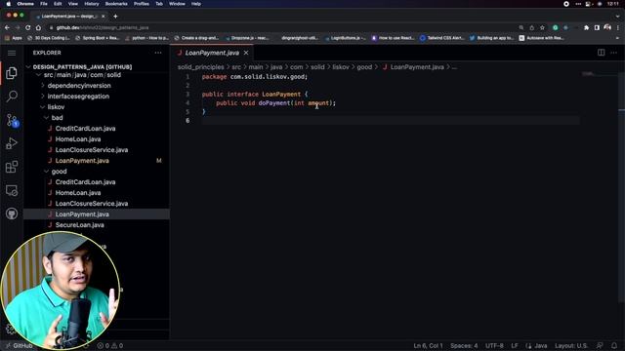The width and height of the screenshot is (625, 351).
Task: Open the Chrome Profiles menu
Action: pyautogui.click(x=141, y=4)
